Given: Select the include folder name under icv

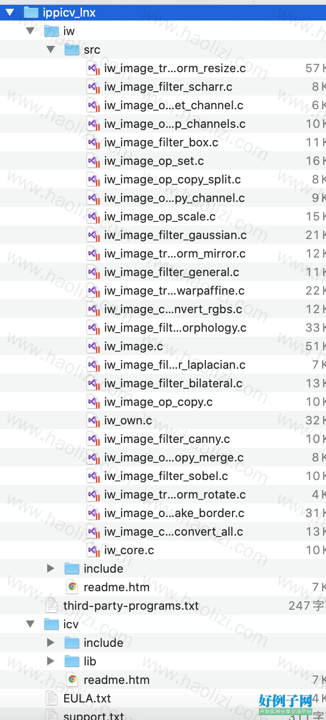Looking at the screenshot, I should pos(103,643).
